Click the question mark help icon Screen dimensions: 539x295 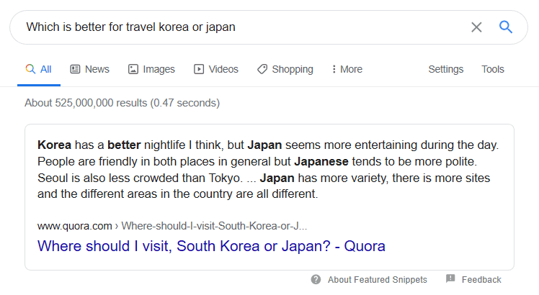[316, 280]
